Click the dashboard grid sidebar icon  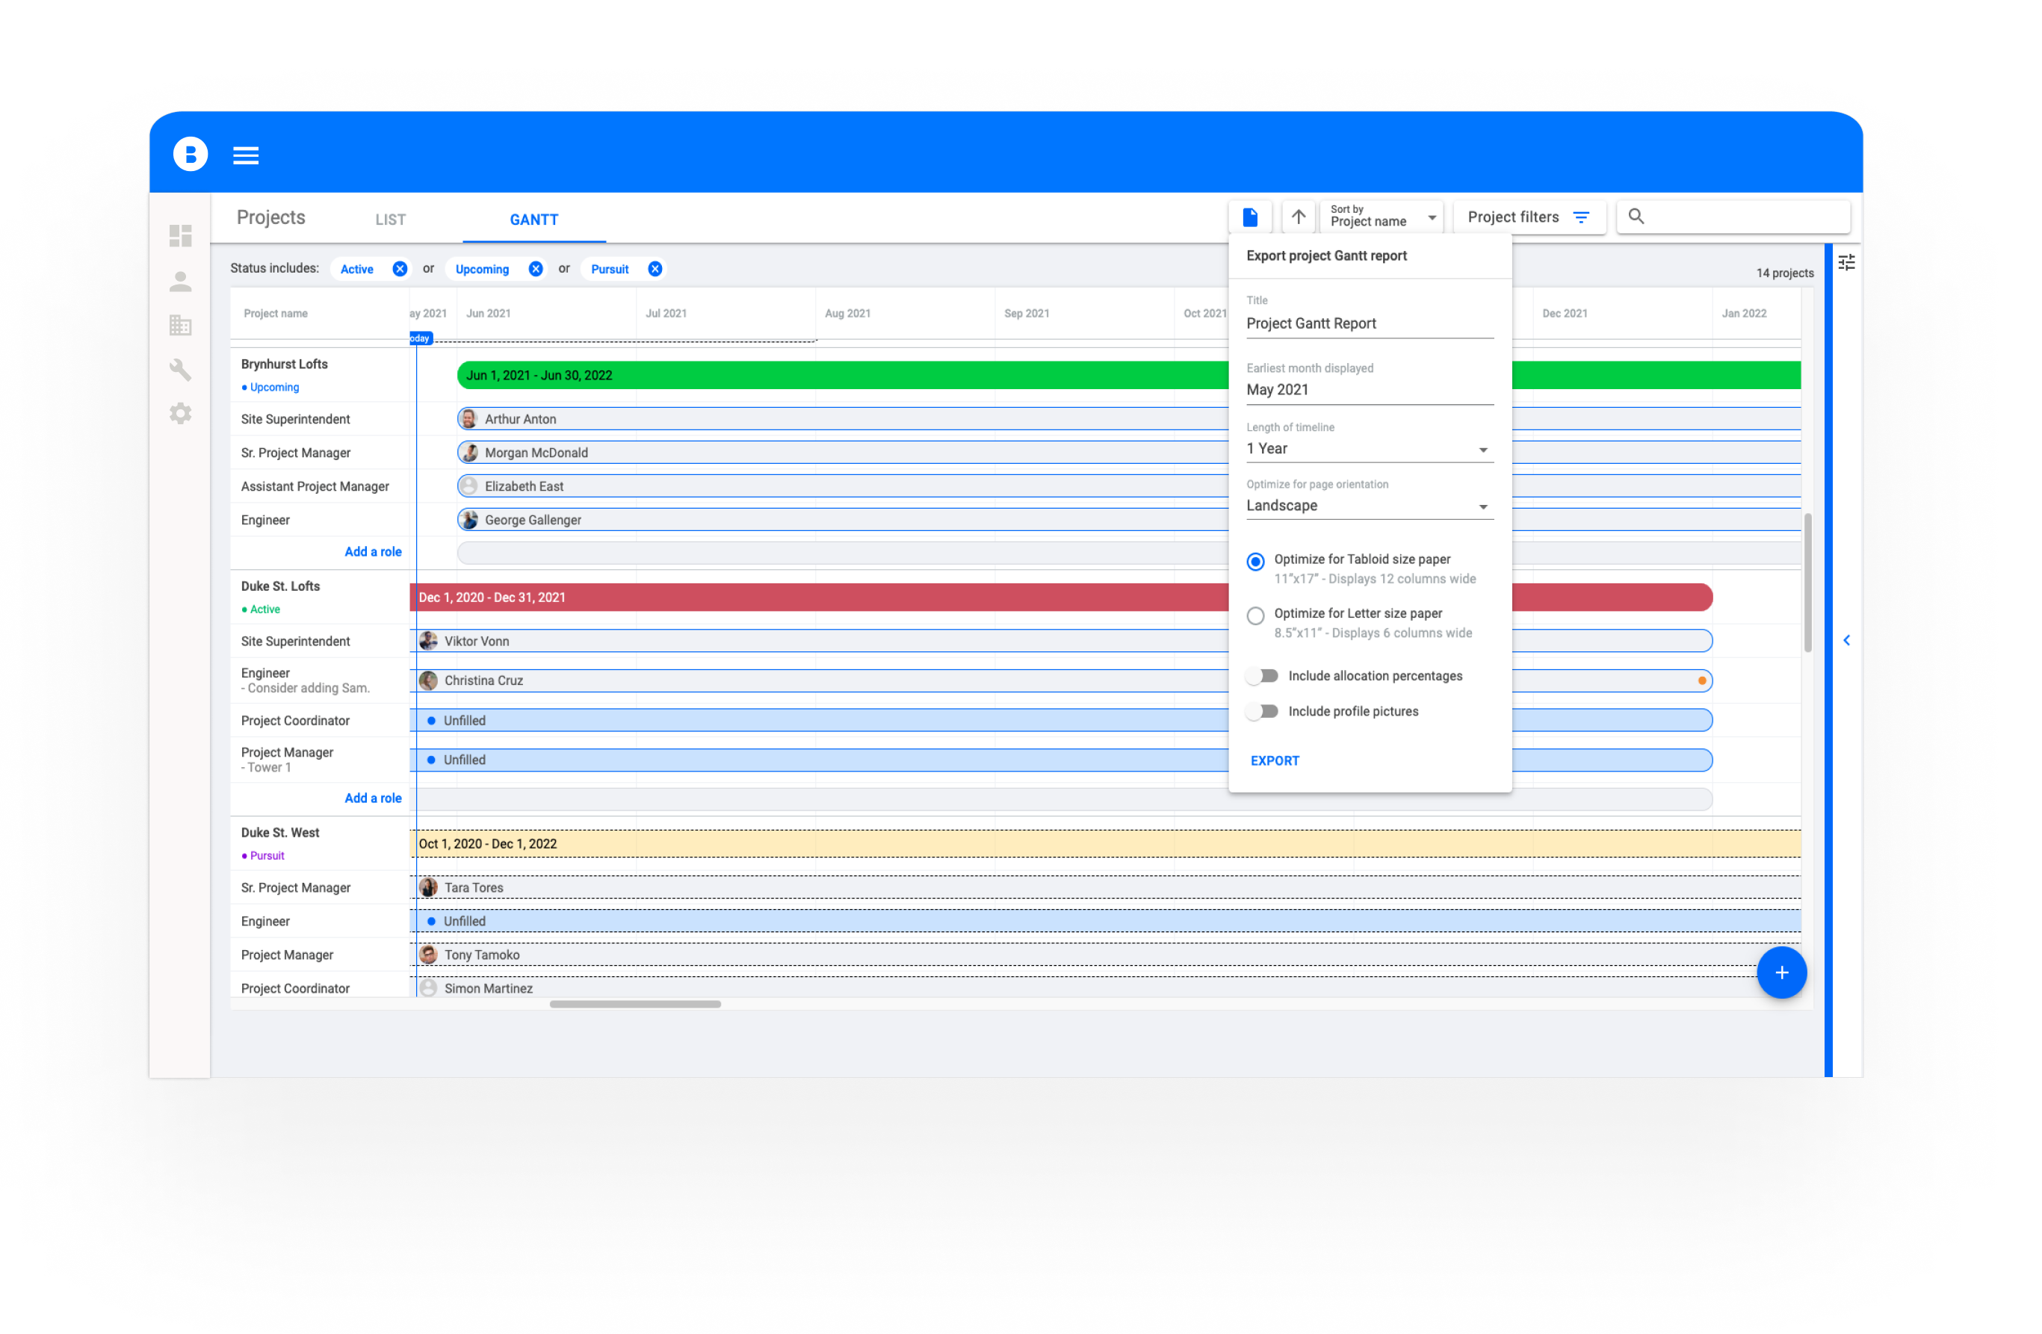pyautogui.click(x=180, y=236)
